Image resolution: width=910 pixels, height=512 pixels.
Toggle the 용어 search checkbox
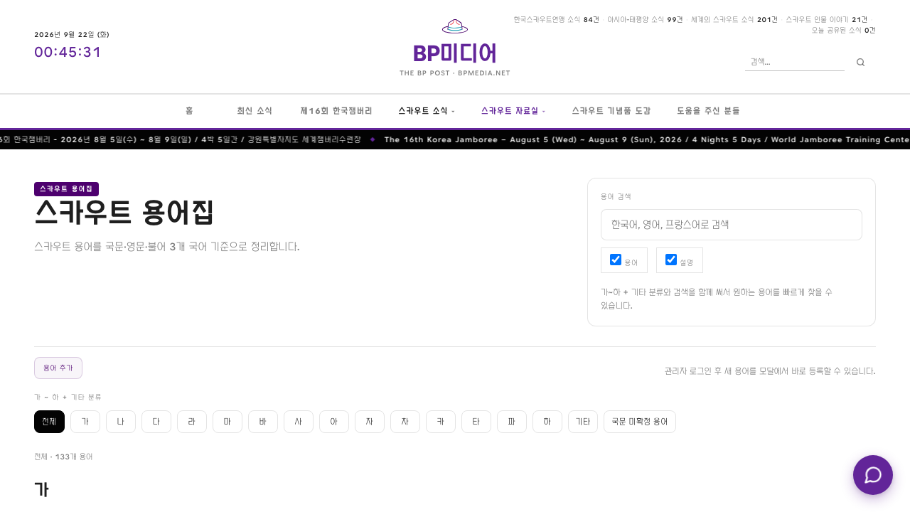pyautogui.click(x=616, y=260)
